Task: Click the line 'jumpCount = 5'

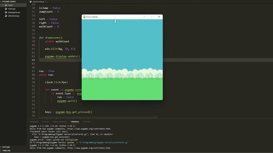Action: click(x=49, y=11)
